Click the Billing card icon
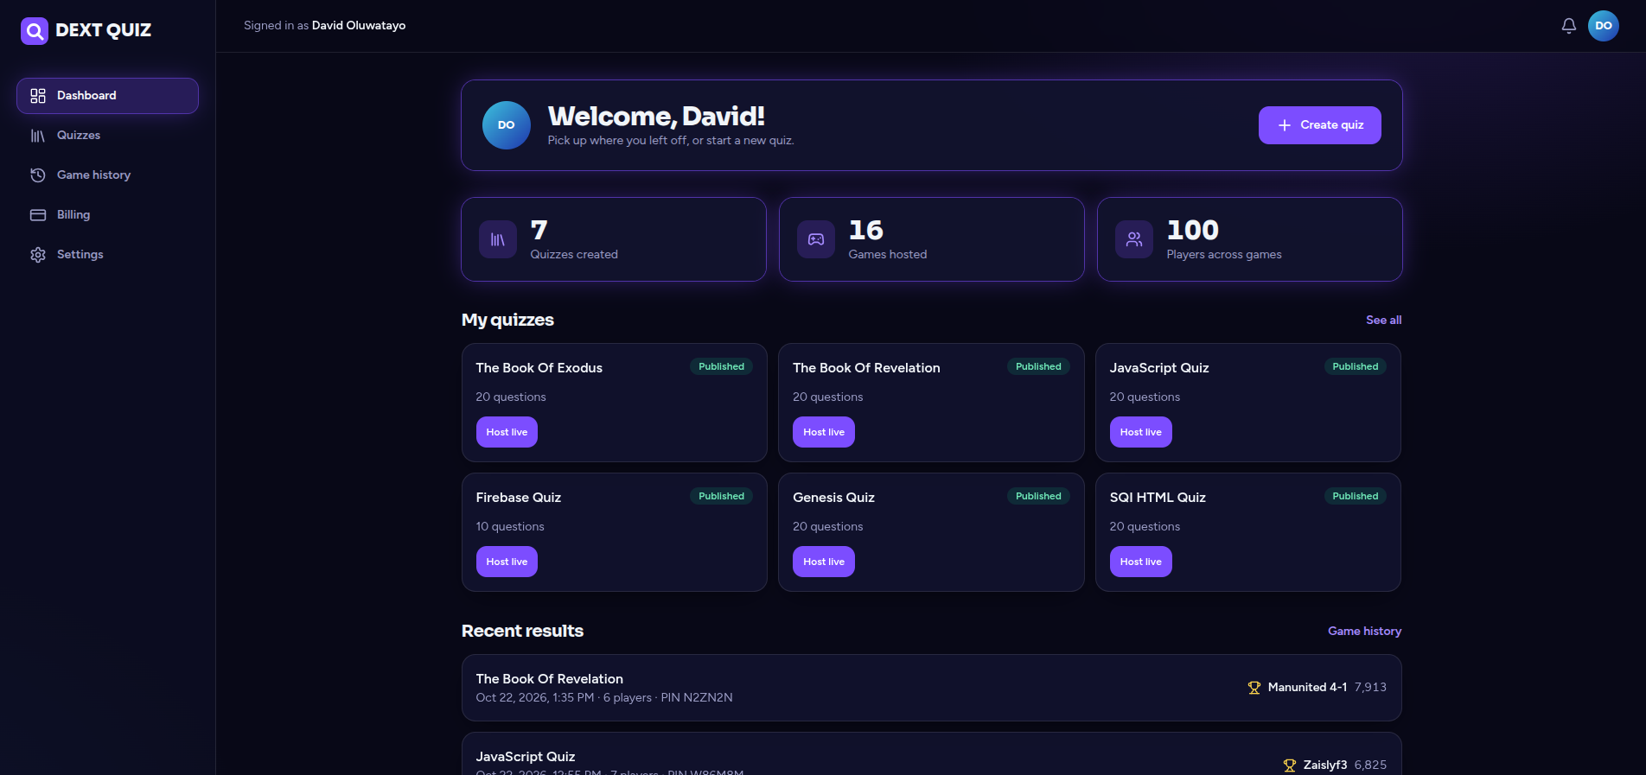 (38, 215)
